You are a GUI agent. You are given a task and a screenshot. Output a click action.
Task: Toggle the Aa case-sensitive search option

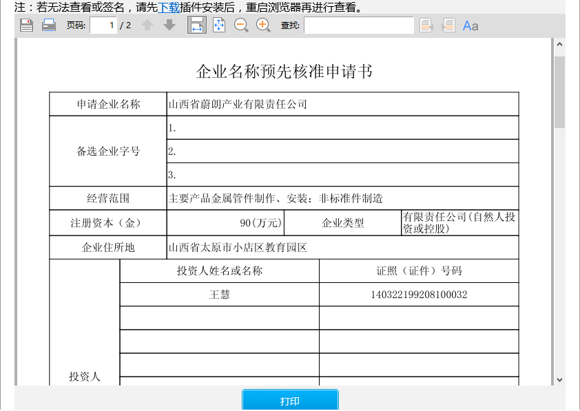[470, 25]
